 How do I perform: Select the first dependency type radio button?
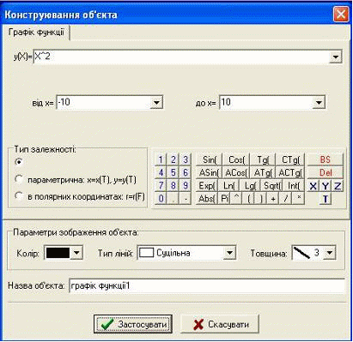pyautogui.click(x=19, y=162)
